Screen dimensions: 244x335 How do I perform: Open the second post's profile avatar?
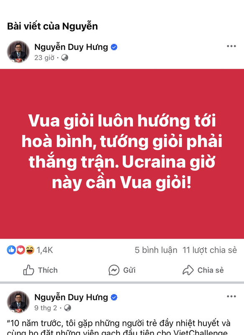[x=18, y=301]
